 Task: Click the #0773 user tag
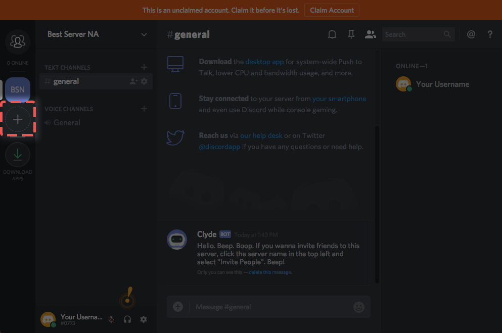[68, 323]
